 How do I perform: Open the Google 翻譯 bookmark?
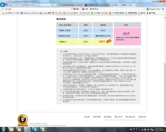45,13
